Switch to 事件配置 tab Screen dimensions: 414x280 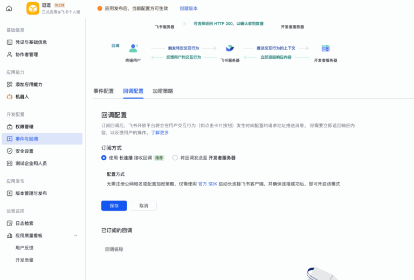(103, 91)
